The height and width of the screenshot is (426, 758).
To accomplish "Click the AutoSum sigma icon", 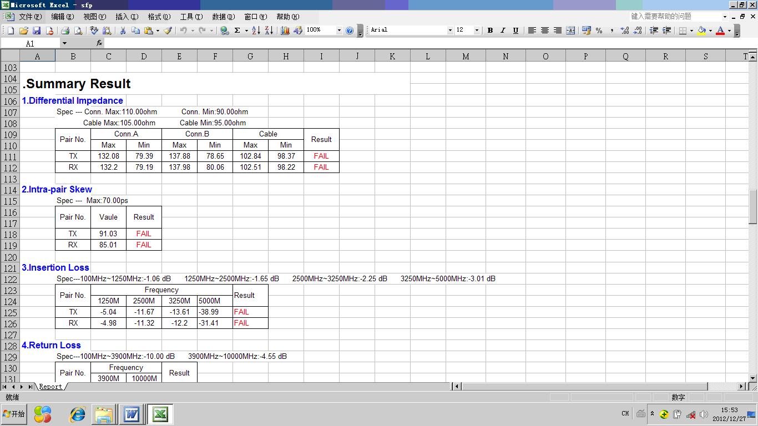I will [237, 31].
